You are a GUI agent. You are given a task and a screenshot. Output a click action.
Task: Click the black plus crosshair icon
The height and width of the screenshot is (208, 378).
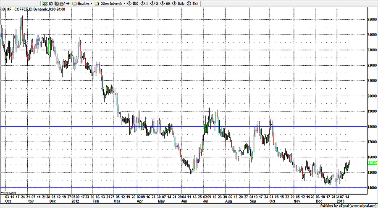coord(68,3)
